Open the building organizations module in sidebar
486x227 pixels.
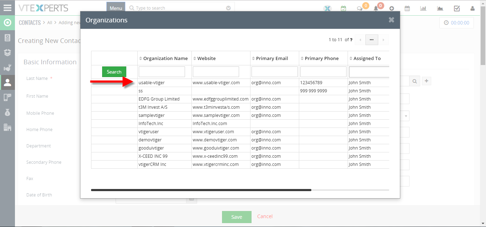tap(7, 127)
